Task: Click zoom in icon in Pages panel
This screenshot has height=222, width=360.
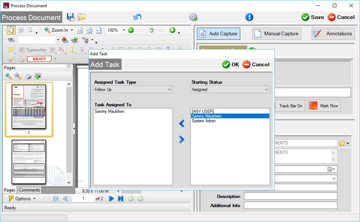Action: 8,76
